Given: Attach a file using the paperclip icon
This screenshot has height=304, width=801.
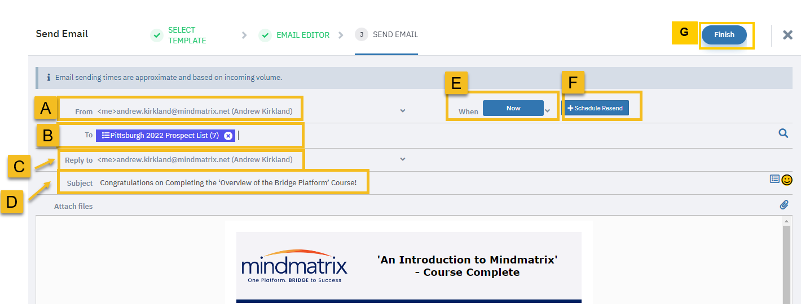Looking at the screenshot, I should [784, 205].
